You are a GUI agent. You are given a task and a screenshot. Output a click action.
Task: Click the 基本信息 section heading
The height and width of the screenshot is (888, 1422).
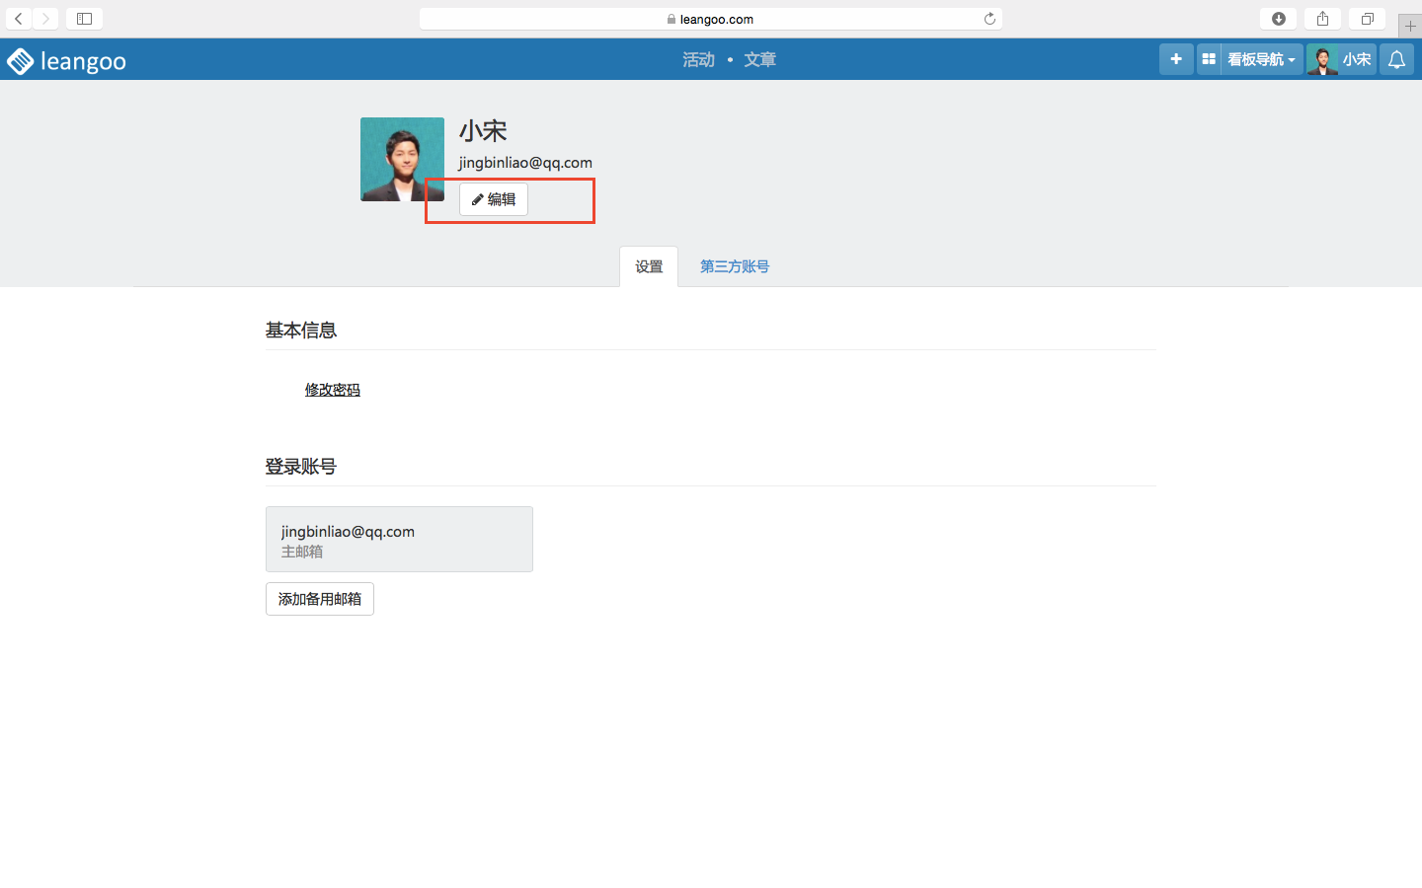301,331
